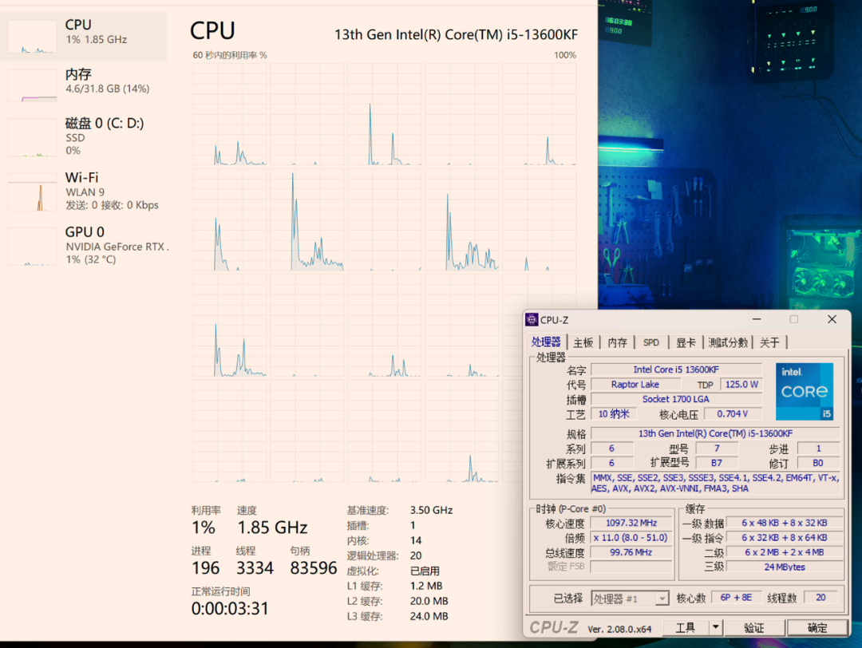Switch to the 处理器 tab in CPU-Z
This screenshot has height=648, width=862.
tap(546, 342)
